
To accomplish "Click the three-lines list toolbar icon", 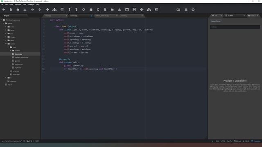I will point(186,10).
